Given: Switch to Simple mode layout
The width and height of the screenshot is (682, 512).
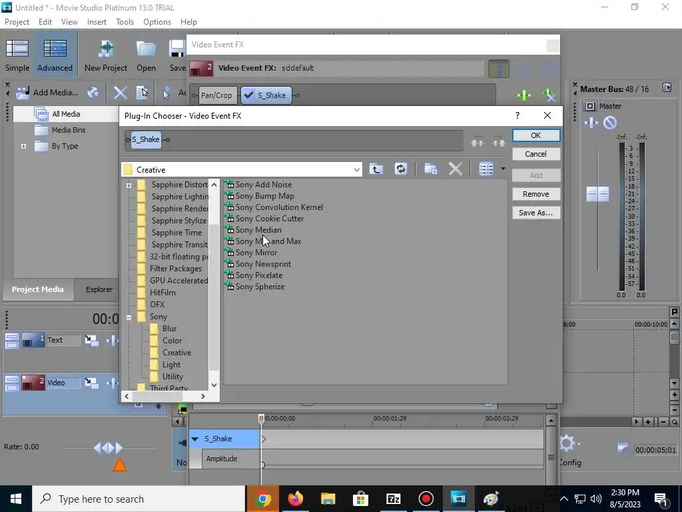Looking at the screenshot, I should (17, 55).
